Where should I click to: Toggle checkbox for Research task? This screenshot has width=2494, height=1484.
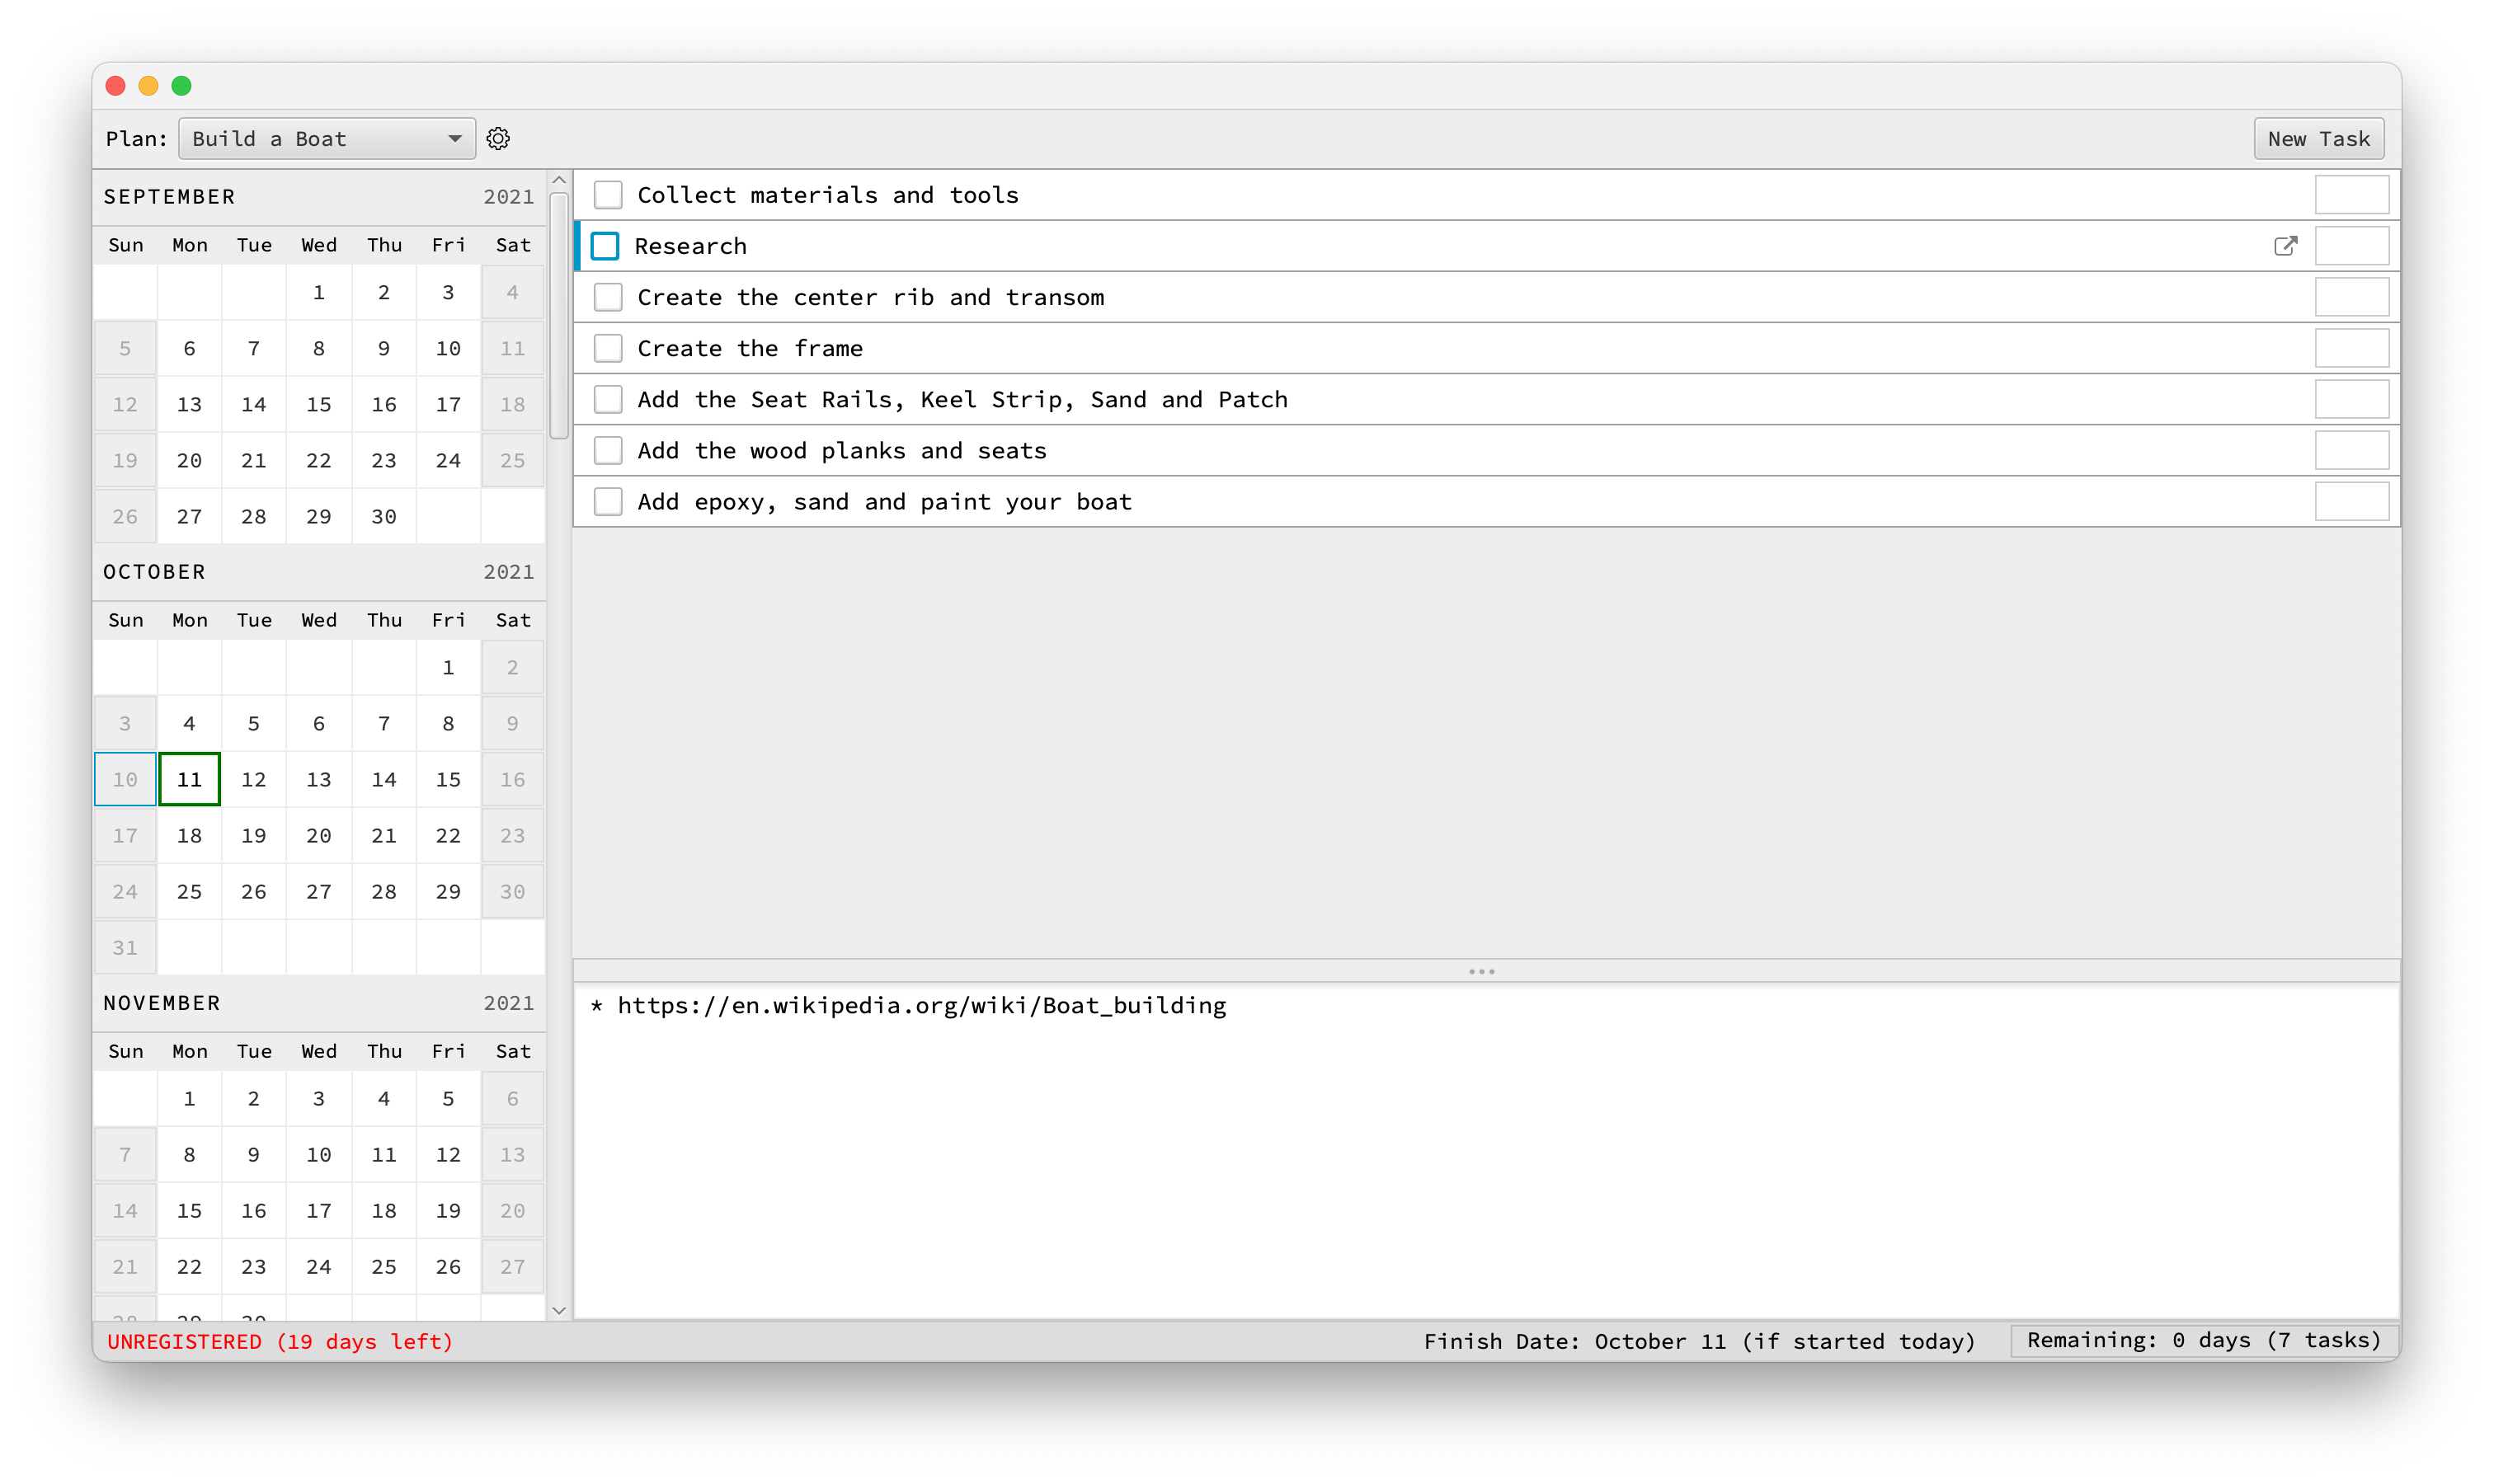click(608, 246)
